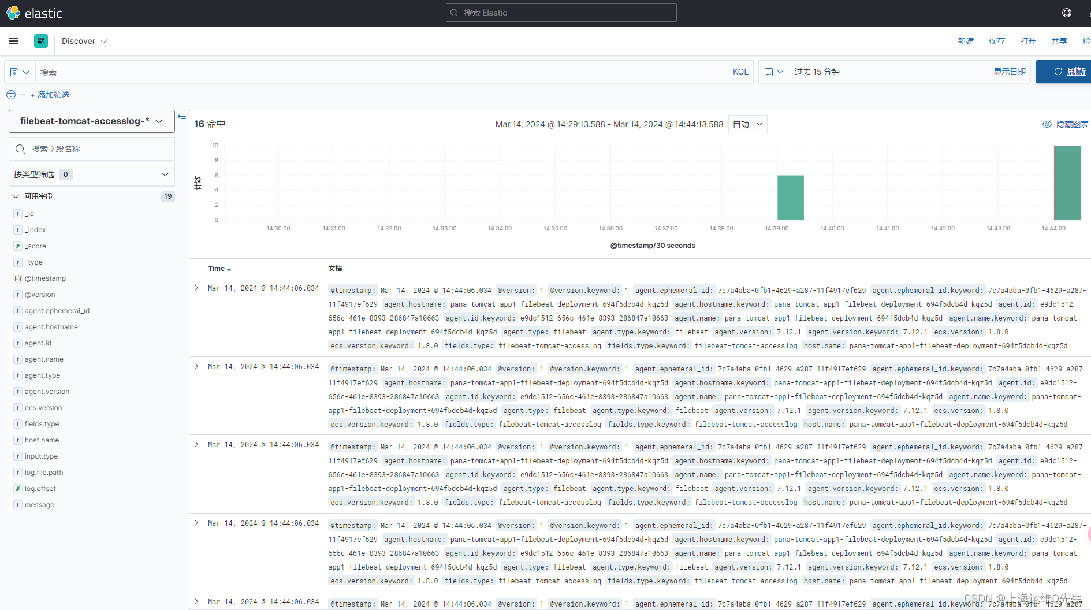1091x610 pixels.
Task: Click the magnifier icon in field search
Action: 20,149
